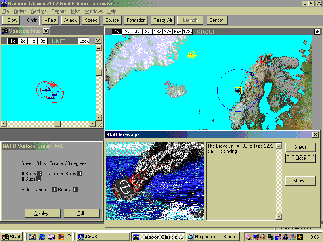Click the Launch toolbar button
323x242 pixels.
coord(190,20)
